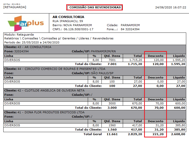This screenshot has width=189, height=141.
Task: Click Qtd. Itens value 3000
Action: pyautogui.click(x=112, y=103)
